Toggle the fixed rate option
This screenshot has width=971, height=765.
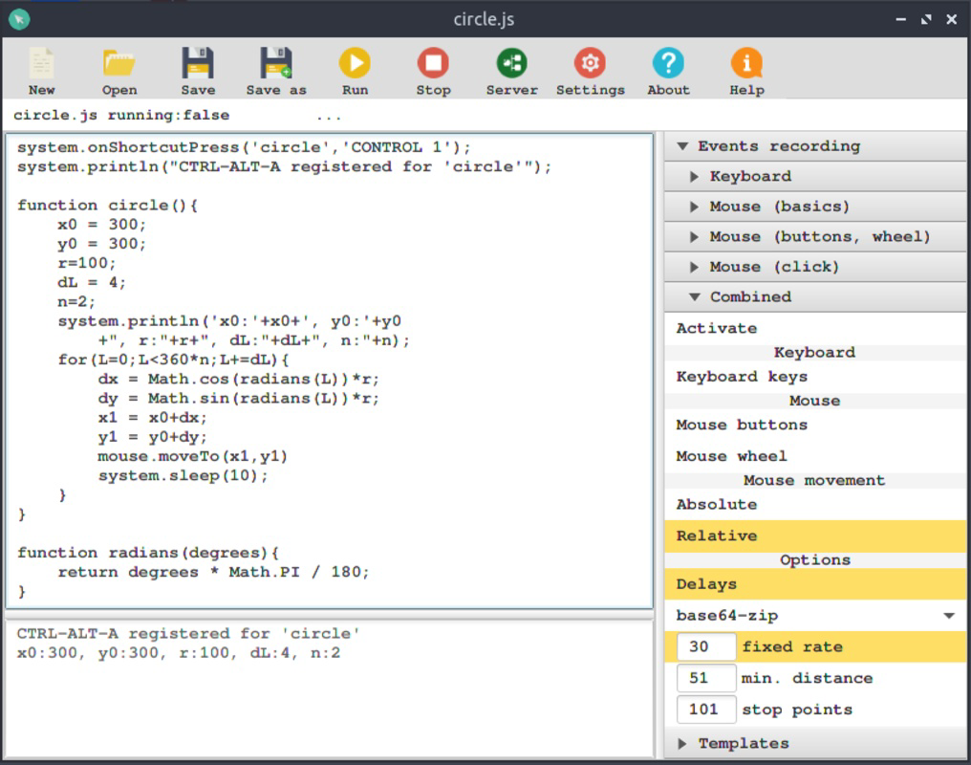pyautogui.click(x=792, y=646)
